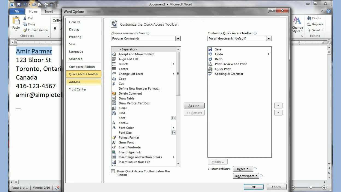
Task: Click OK to apply Word Options
Action: [254, 187]
